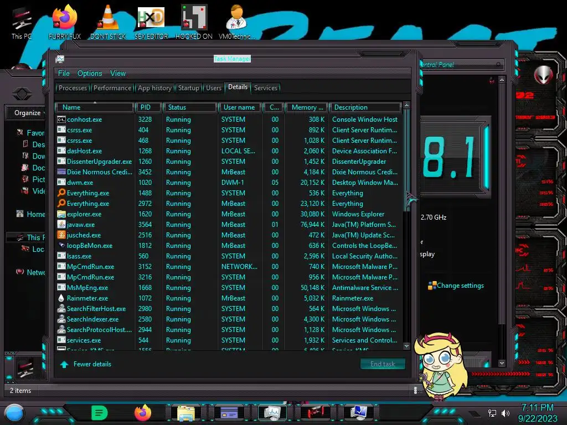Select the services.exe row
The width and height of the screenshot is (567, 425).
[228, 340]
